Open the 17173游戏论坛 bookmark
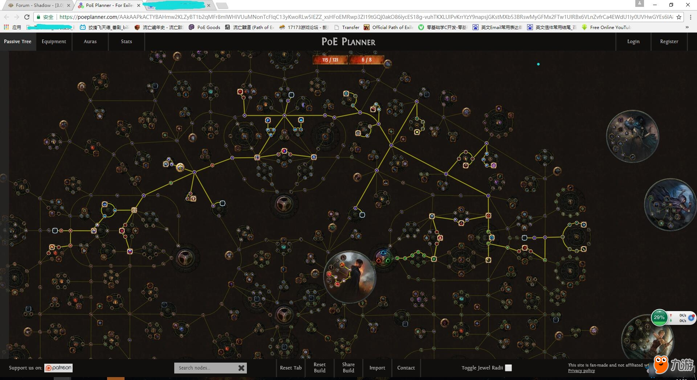697x380 pixels. pos(304,27)
